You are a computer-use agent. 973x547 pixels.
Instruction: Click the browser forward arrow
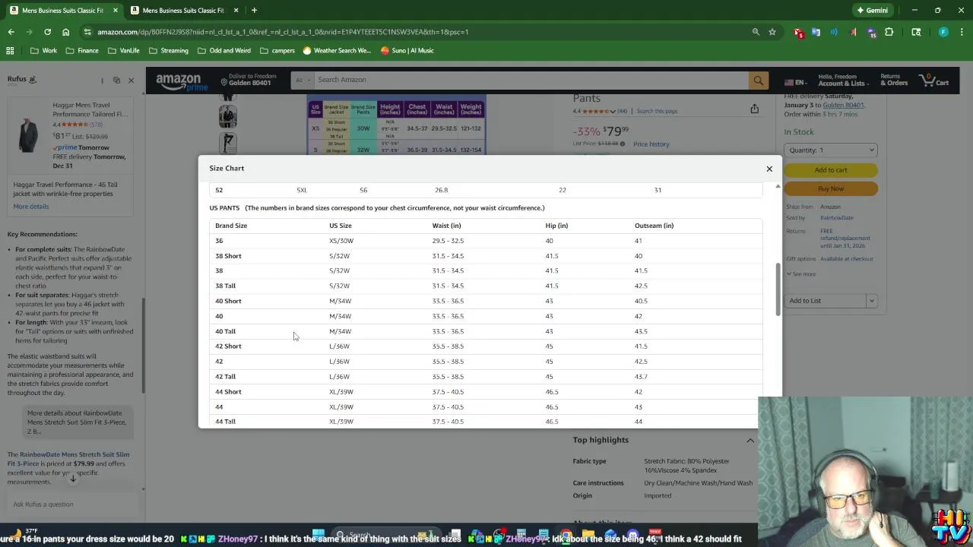[29, 32]
